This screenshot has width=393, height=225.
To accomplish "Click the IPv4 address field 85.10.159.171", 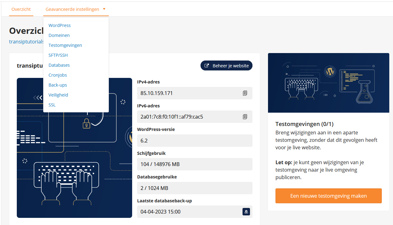I will [x=195, y=93].
